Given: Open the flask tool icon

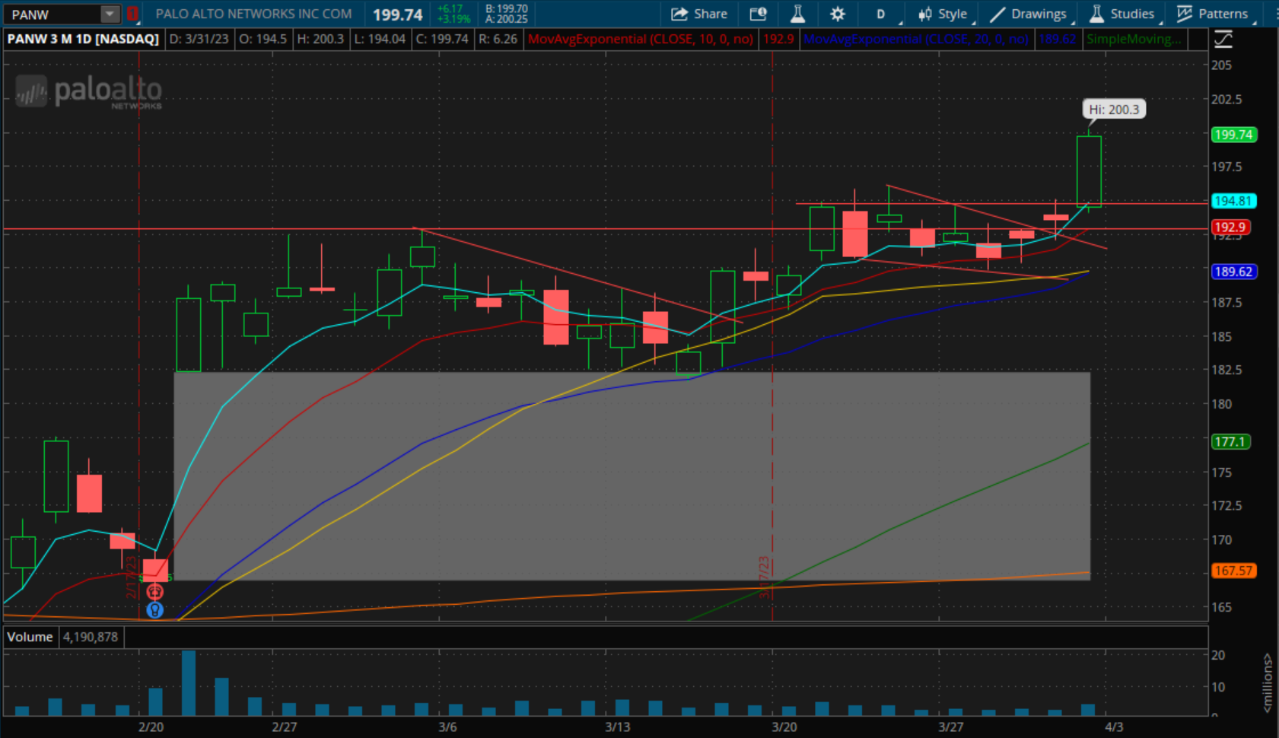Looking at the screenshot, I should point(797,14).
